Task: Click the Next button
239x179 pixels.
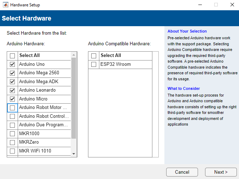Action: pos(221,172)
